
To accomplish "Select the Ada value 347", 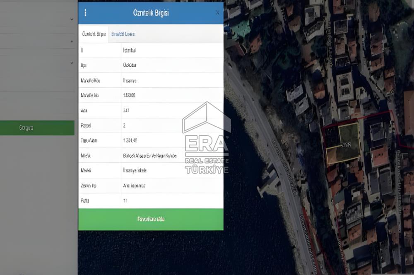I will point(126,111).
